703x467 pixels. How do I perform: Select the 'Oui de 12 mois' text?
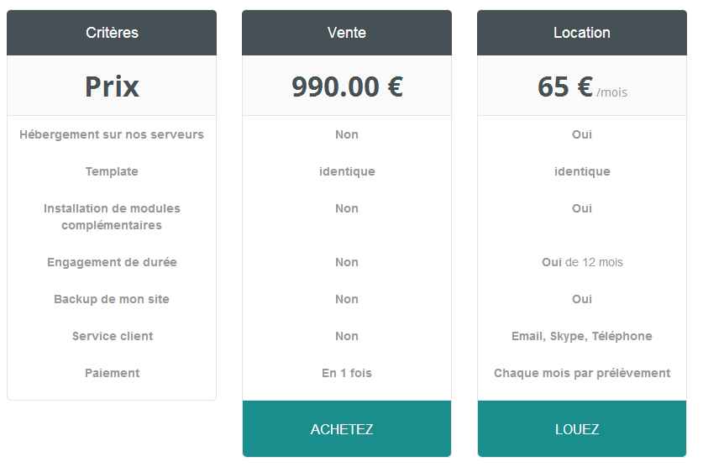click(581, 262)
